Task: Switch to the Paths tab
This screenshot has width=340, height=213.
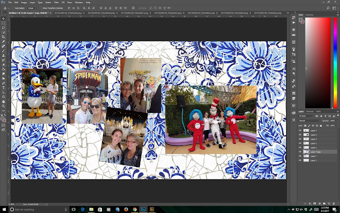Action: 318,111
